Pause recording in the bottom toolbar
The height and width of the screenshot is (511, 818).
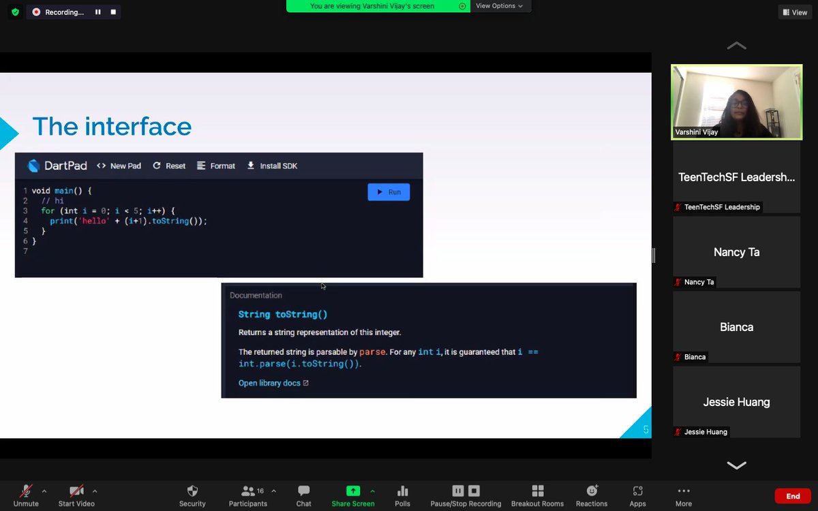(x=458, y=491)
